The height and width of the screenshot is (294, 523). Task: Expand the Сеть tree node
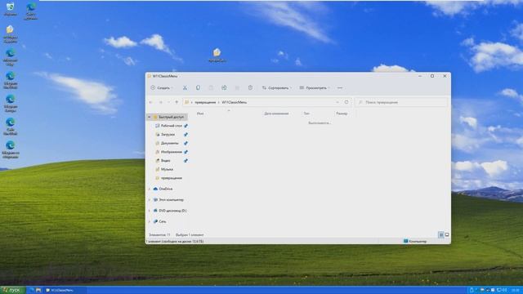click(150, 221)
